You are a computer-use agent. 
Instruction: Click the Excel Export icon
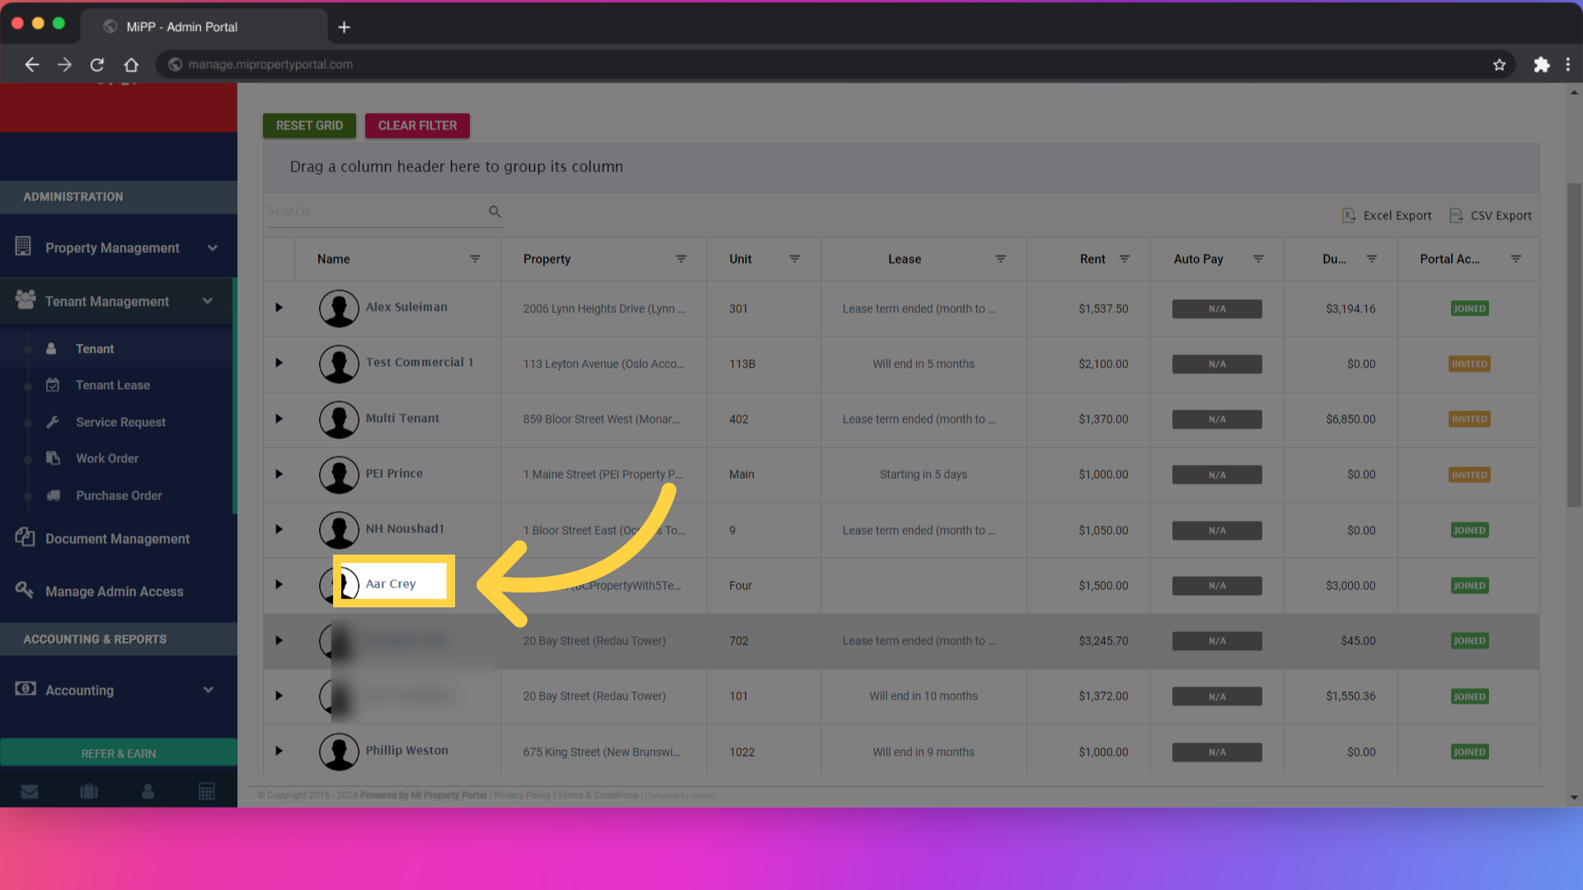click(x=1349, y=215)
